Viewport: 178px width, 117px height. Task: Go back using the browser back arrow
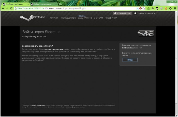(x=3, y=8)
